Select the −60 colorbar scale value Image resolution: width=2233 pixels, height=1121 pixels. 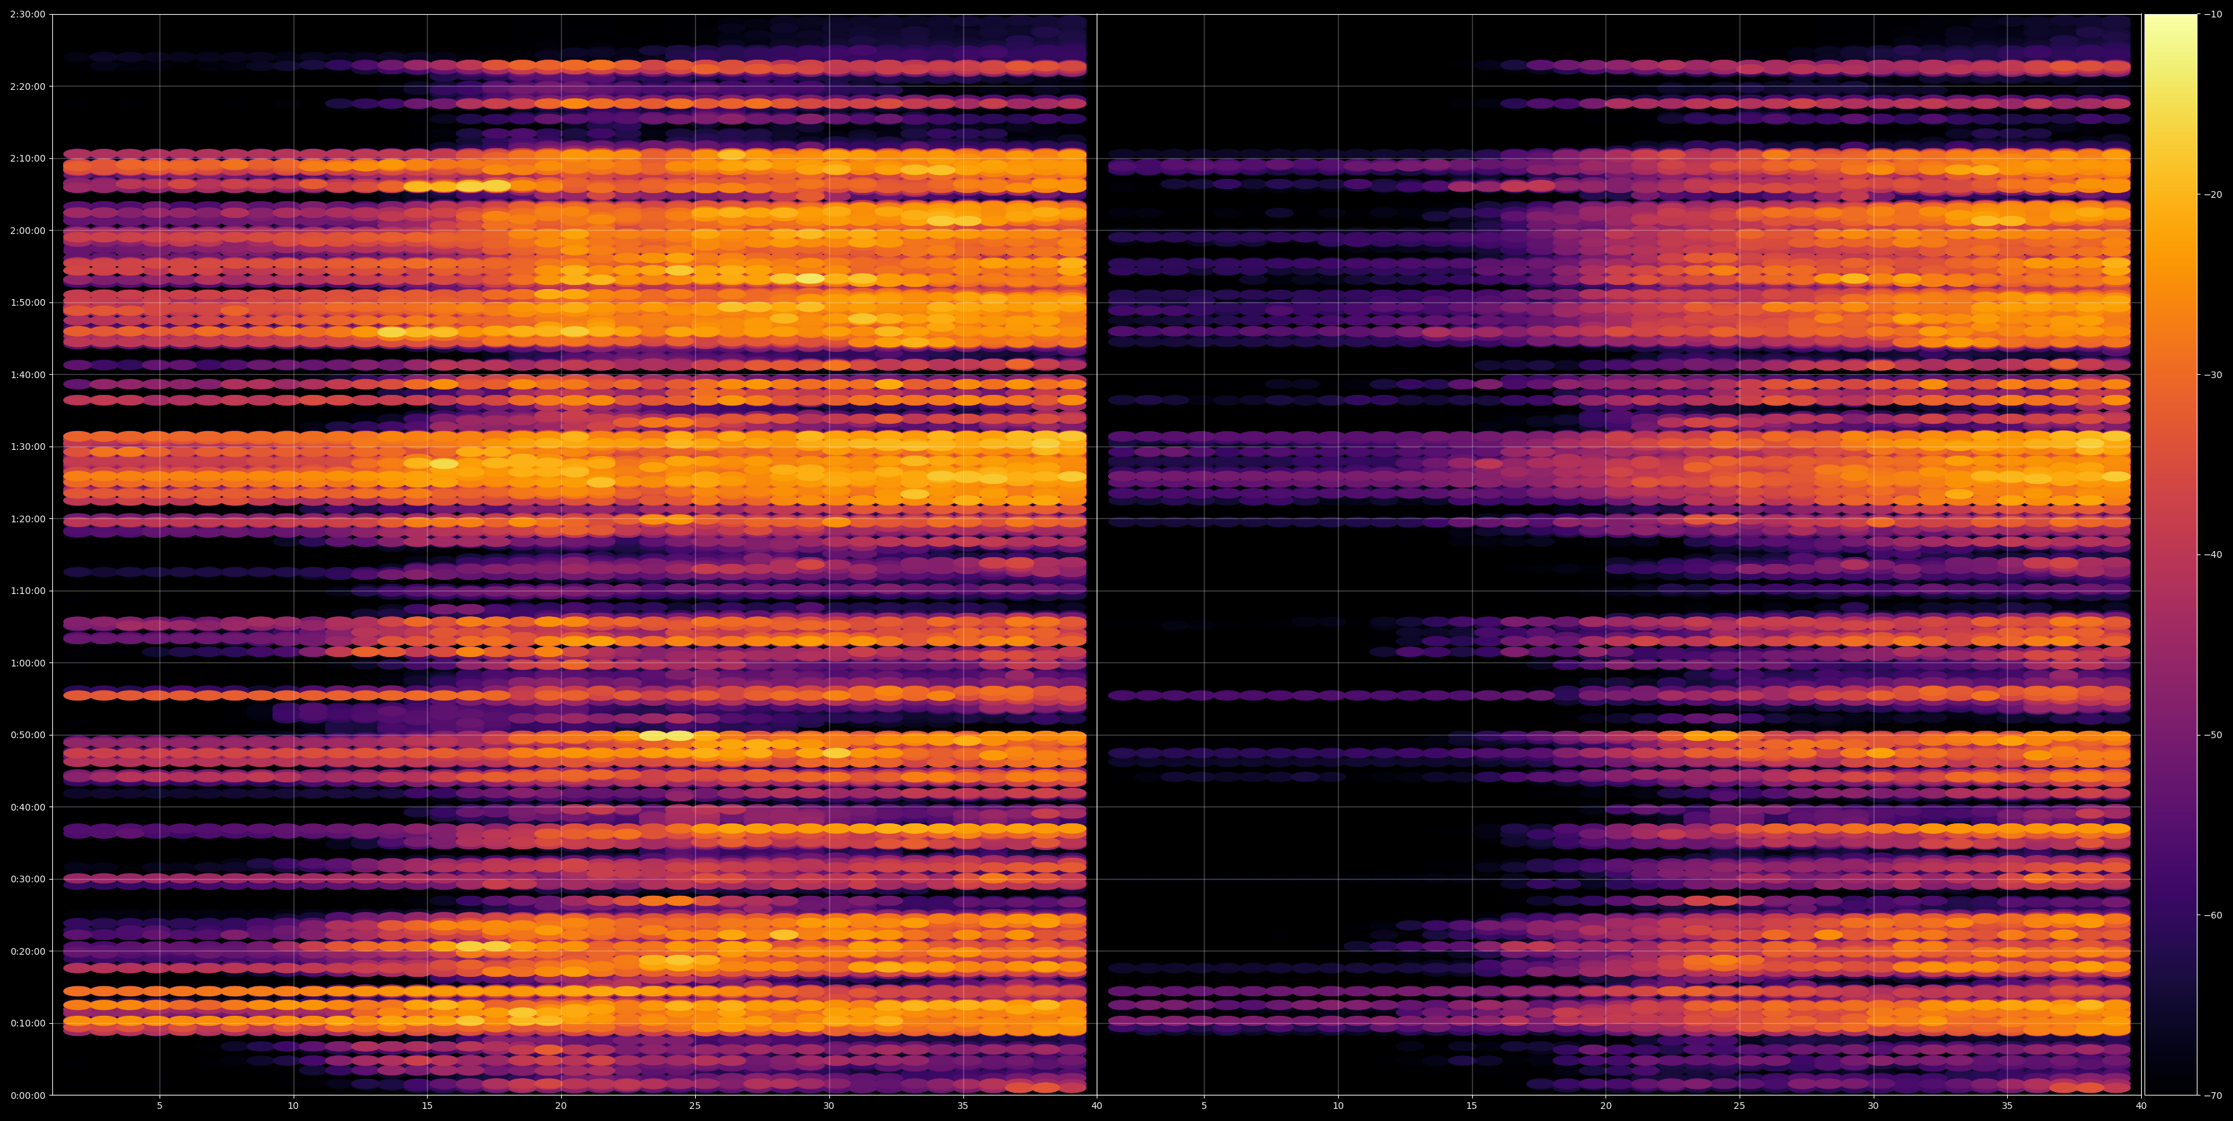point(2214,916)
